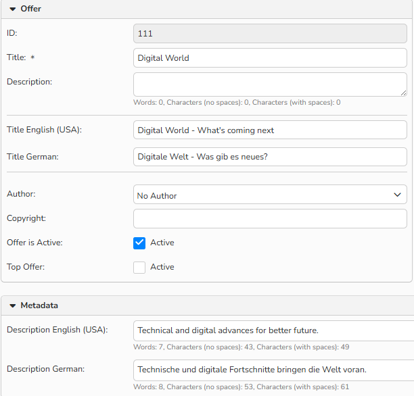Click the 'Title German:' label
The image size is (414, 396).
click(32, 157)
